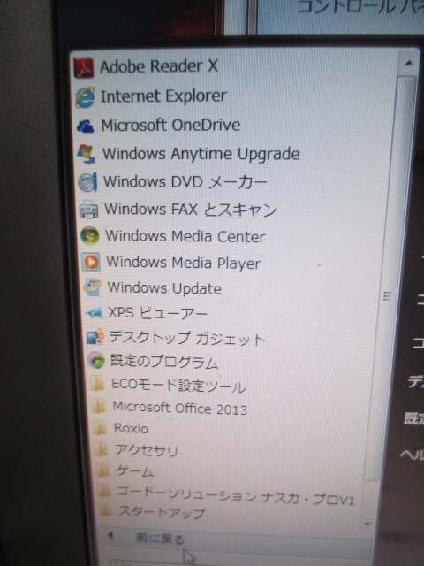Screen dimensions: 424x566
Task: Click the Windows FAX とスキャン icon
Action: pos(88,210)
